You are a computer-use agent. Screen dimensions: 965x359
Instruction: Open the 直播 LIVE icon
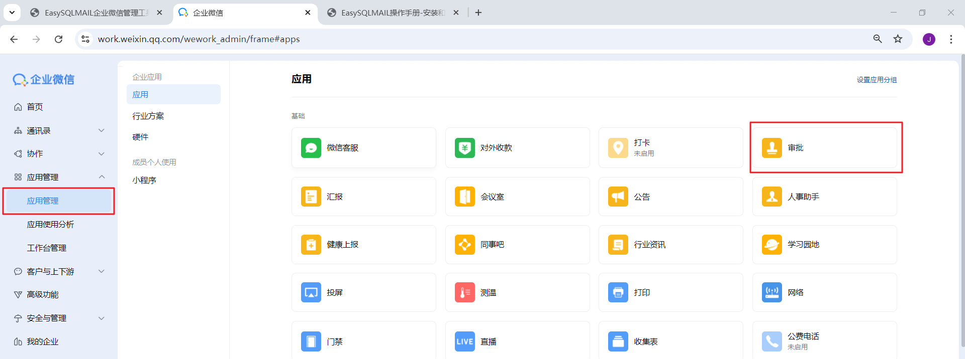coord(464,341)
